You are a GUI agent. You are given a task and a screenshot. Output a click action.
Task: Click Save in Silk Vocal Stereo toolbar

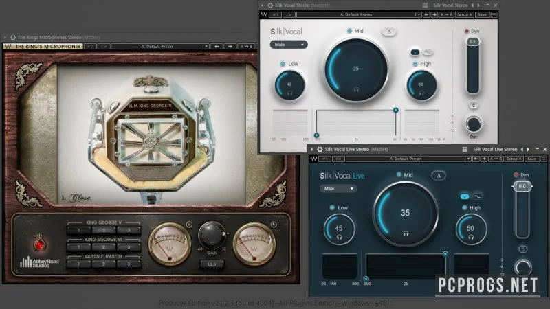point(483,14)
